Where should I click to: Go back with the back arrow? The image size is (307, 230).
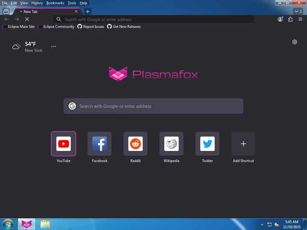[7, 19]
